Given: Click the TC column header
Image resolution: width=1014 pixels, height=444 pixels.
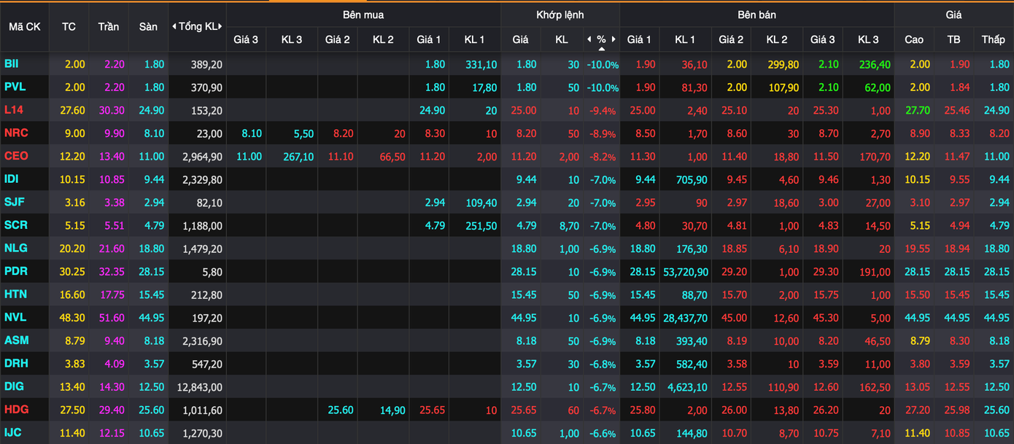Looking at the screenshot, I should [69, 26].
